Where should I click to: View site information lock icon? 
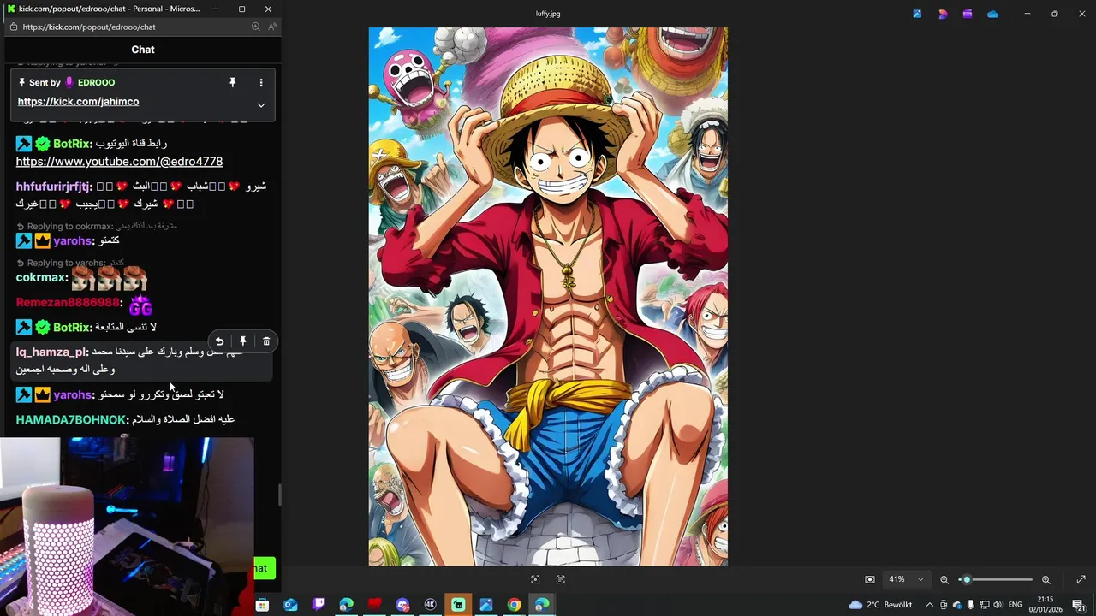pyautogui.click(x=12, y=27)
